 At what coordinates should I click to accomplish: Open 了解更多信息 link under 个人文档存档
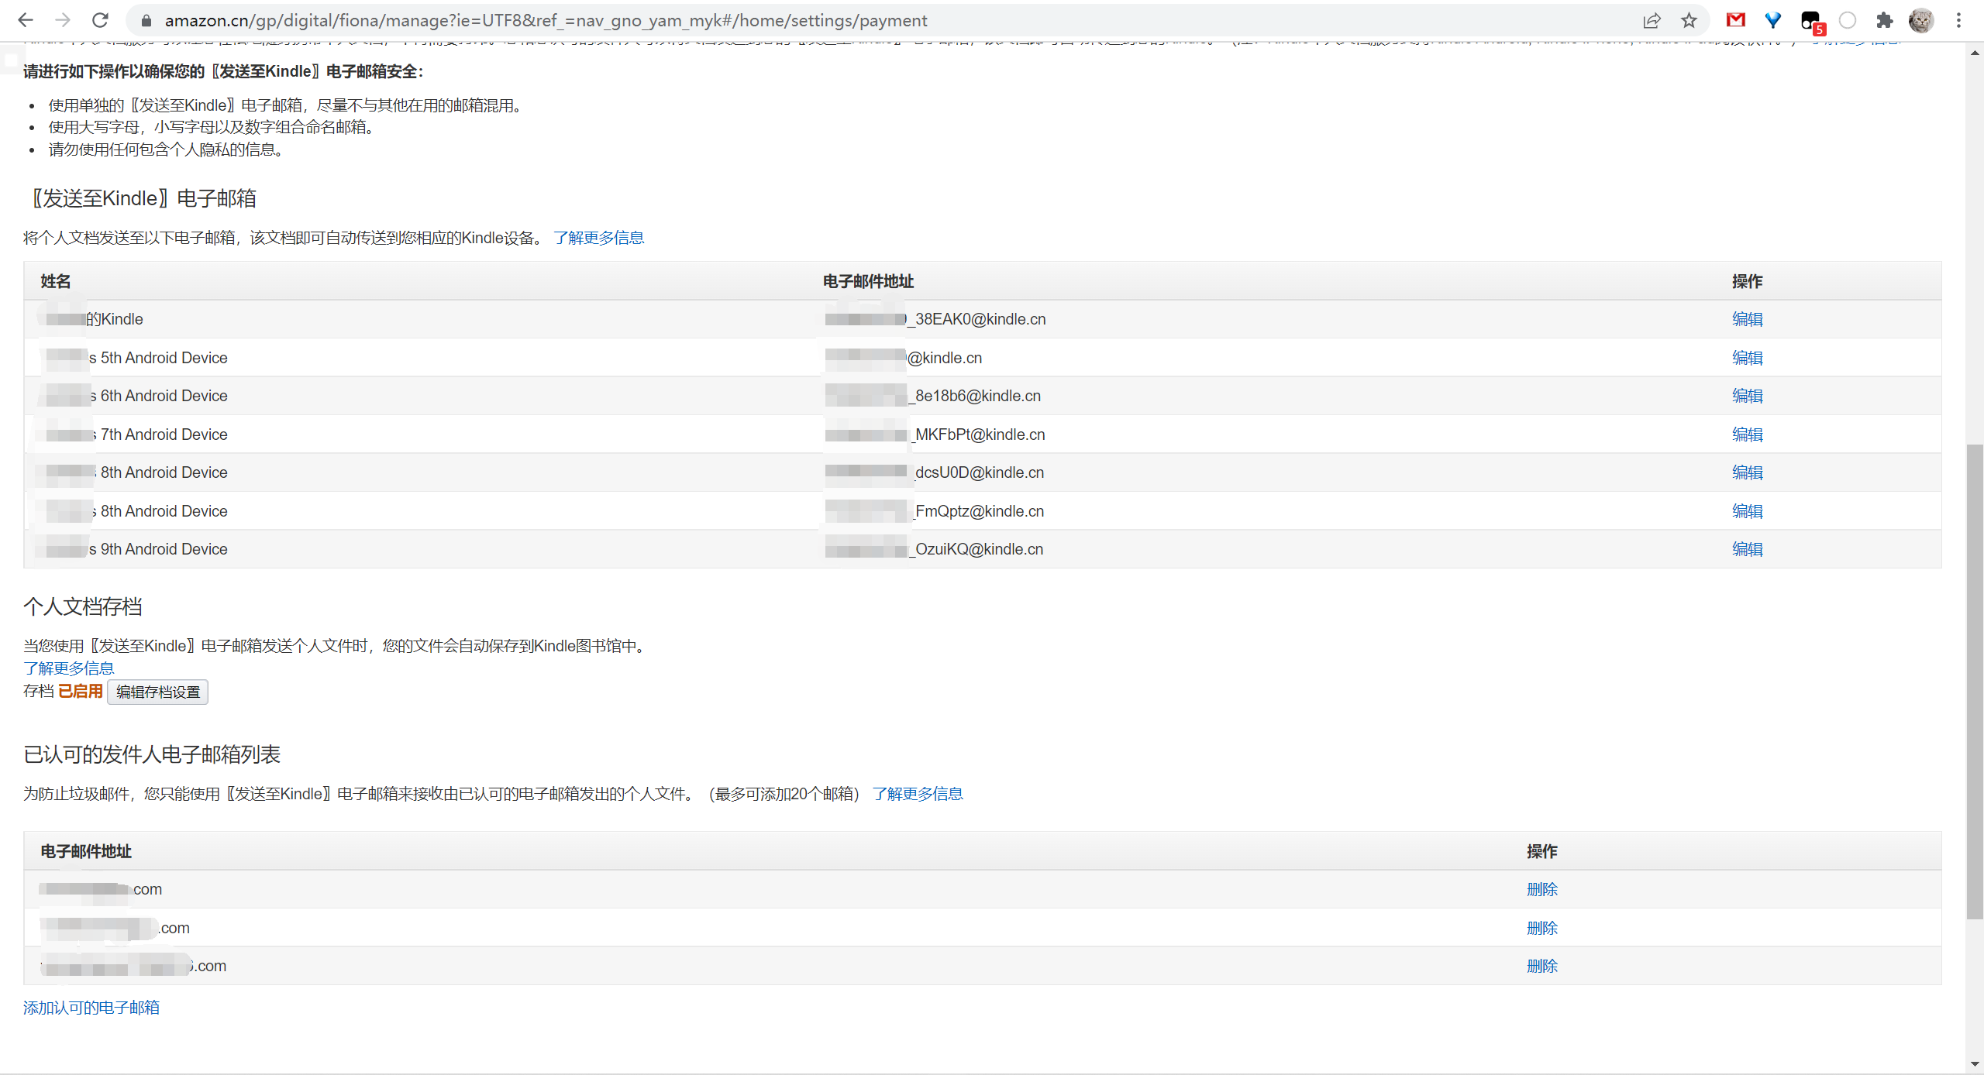[69, 668]
